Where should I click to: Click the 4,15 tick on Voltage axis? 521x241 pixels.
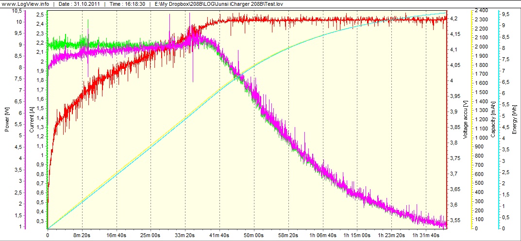[x=455, y=34]
